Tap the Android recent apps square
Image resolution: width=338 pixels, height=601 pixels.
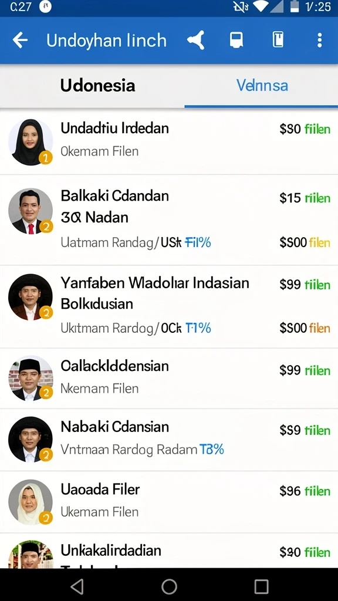[x=261, y=586]
